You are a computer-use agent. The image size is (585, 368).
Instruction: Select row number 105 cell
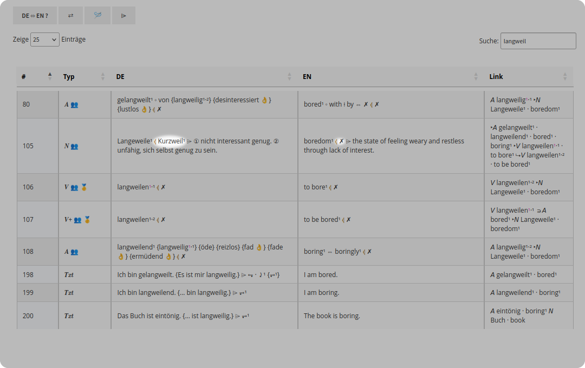(x=37, y=146)
